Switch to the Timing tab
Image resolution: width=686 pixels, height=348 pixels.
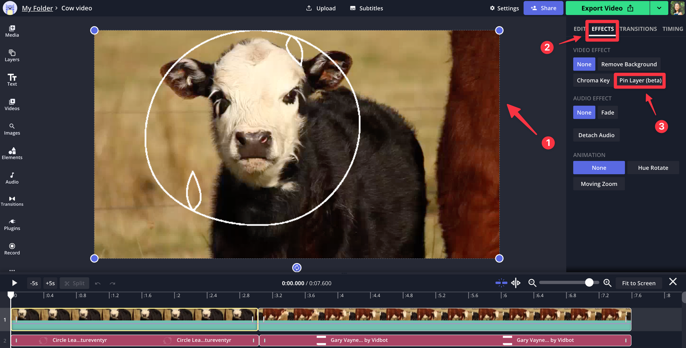click(x=672, y=29)
